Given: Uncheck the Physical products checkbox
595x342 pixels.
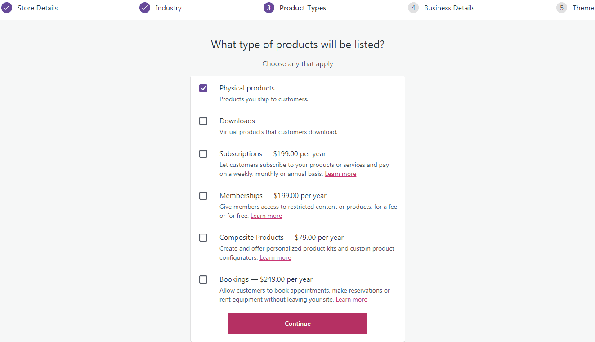Looking at the screenshot, I should tap(203, 88).
